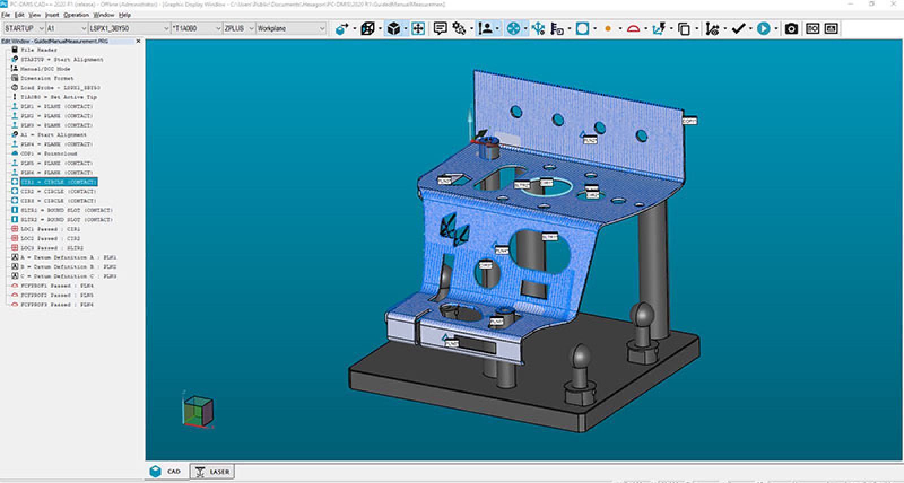Click the black checkmark toolbar icon
Screen dimensions: 904x483
[x=738, y=29]
